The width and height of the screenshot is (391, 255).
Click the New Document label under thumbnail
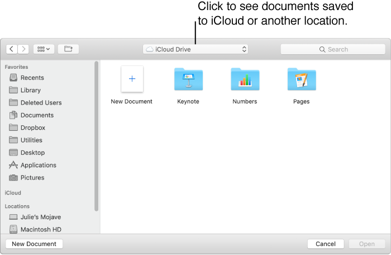click(x=131, y=101)
